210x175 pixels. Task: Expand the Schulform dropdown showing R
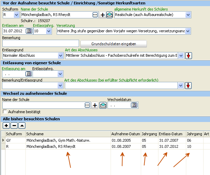pos(16,15)
